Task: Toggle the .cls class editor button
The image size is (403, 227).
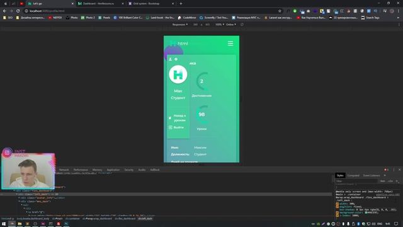Action: point(390,181)
